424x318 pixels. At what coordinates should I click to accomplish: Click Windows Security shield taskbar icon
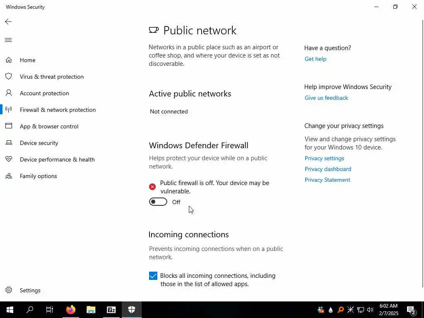[131, 310]
